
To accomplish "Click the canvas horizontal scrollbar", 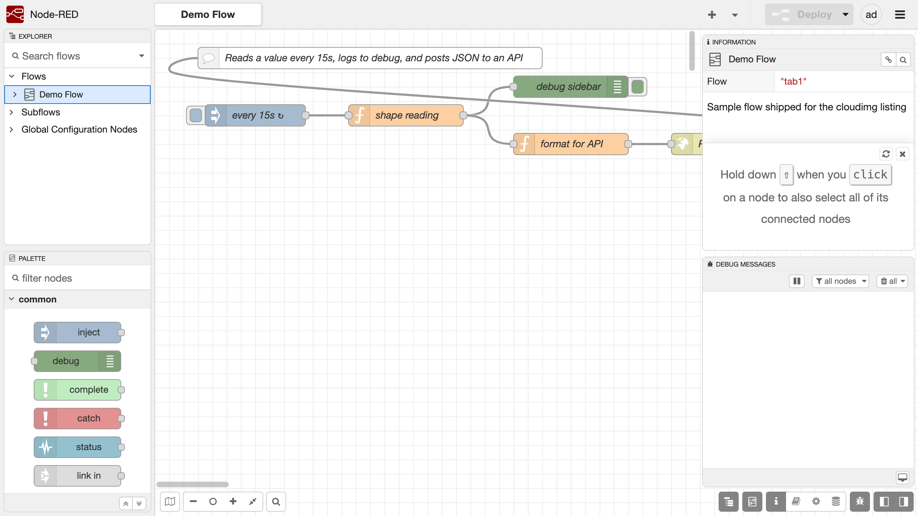I will pos(193,484).
